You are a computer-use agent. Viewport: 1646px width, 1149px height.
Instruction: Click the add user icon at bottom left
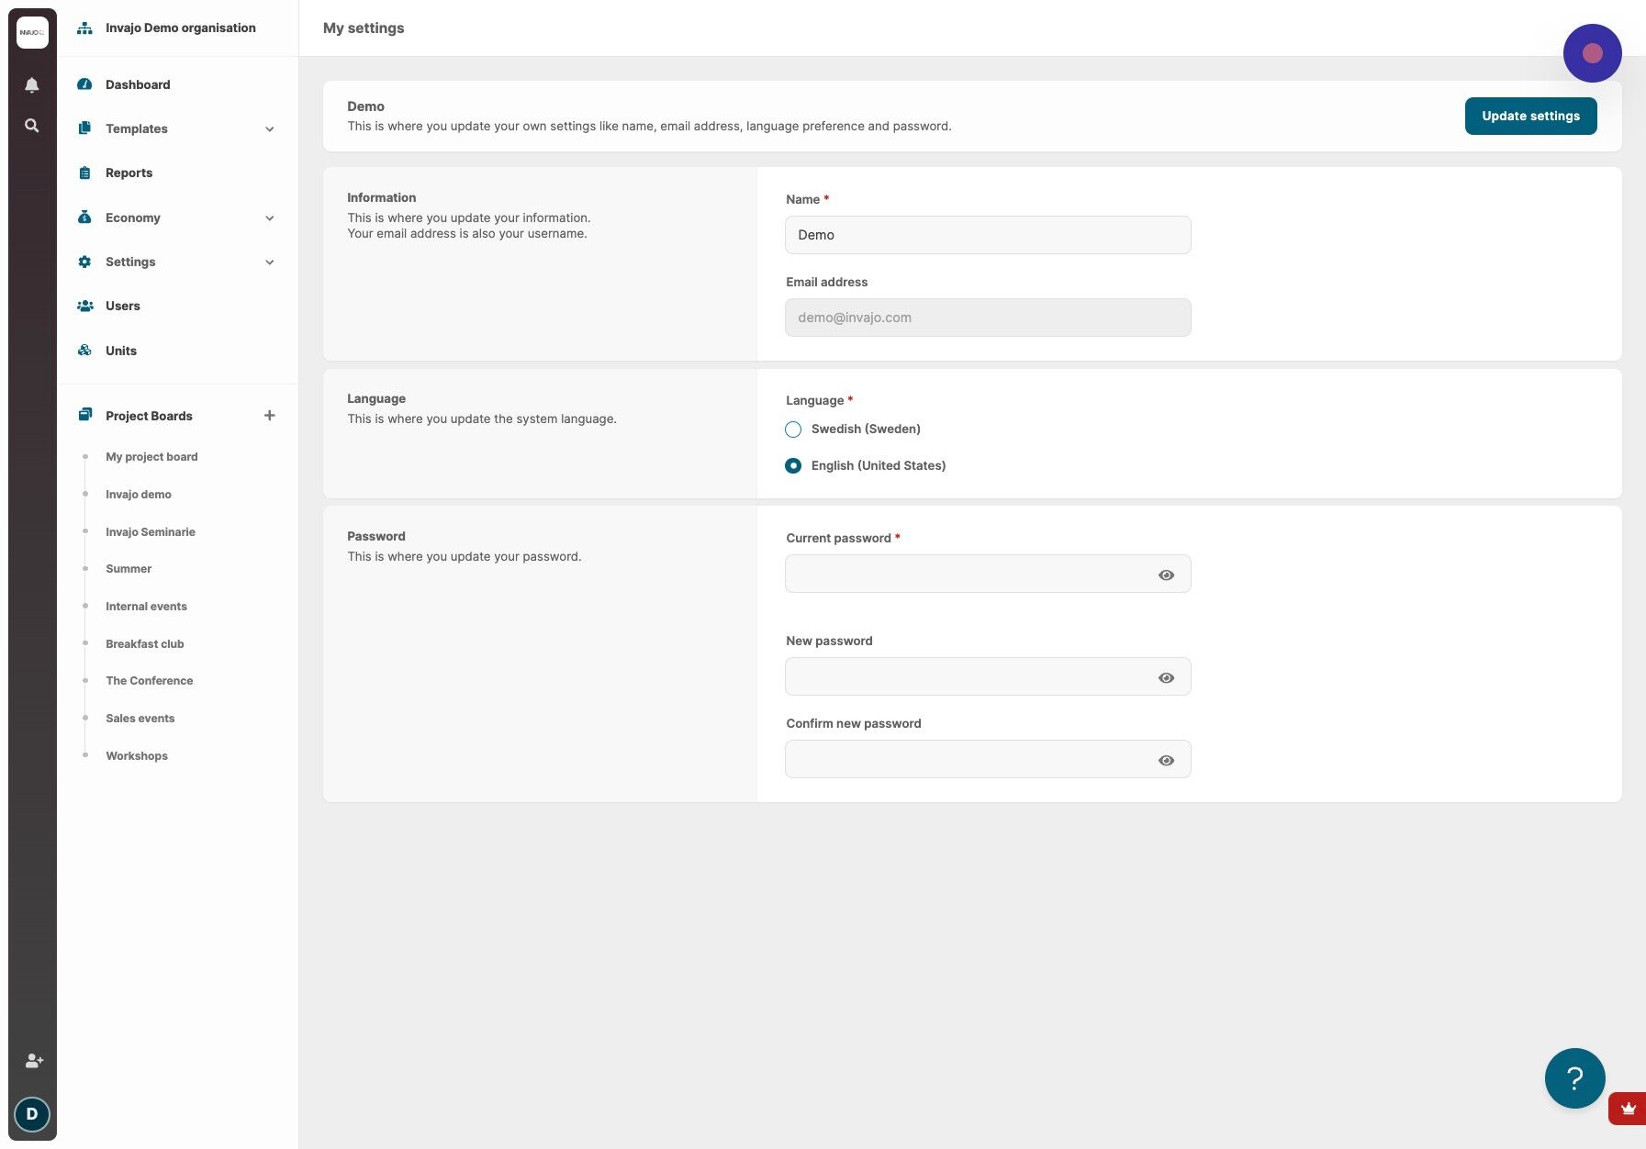[x=34, y=1061]
